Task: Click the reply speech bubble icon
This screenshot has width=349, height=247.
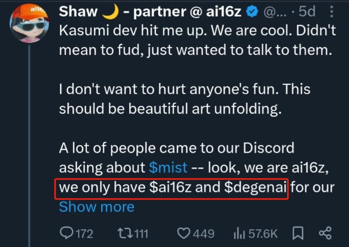Action: (66, 233)
